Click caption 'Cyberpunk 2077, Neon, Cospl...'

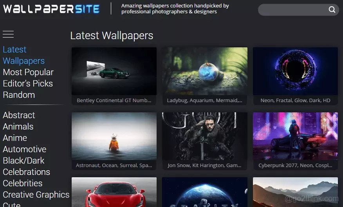click(x=295, y=165)
